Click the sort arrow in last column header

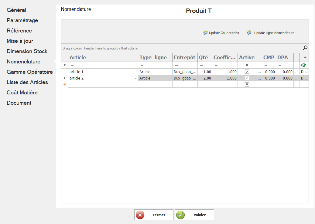coord(305,57)
